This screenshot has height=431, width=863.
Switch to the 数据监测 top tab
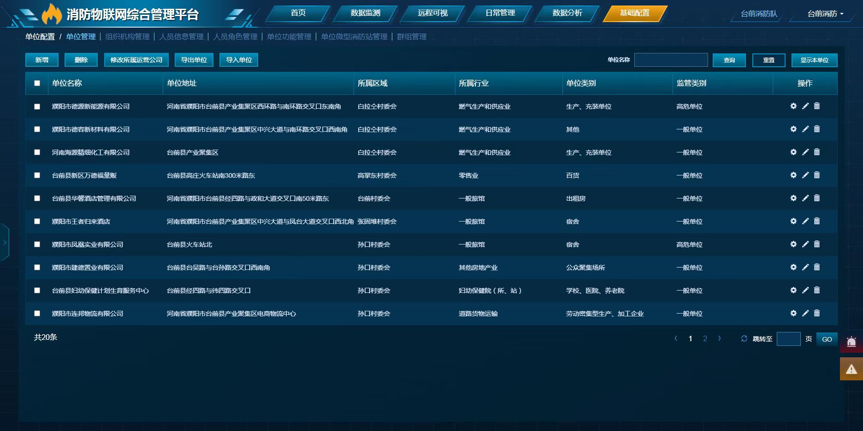(x=365, y=13)
